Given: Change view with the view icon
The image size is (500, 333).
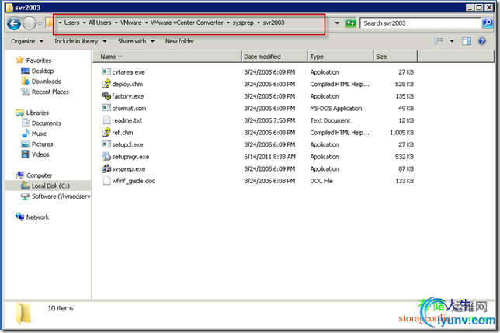Looking at the screenshot, I should coord(439,41).
